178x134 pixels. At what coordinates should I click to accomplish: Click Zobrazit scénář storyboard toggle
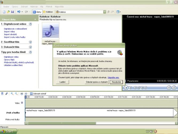(38, 94)
